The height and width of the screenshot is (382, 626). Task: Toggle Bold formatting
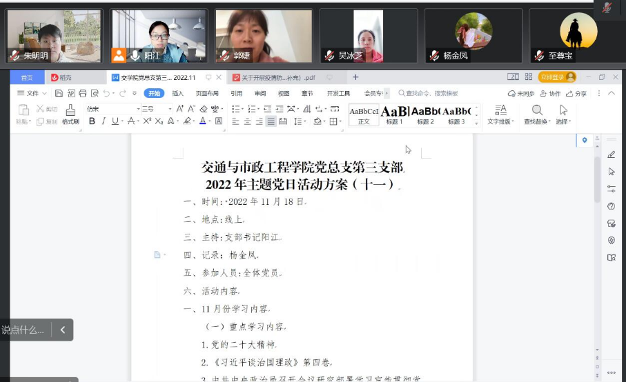coord(92,121)
